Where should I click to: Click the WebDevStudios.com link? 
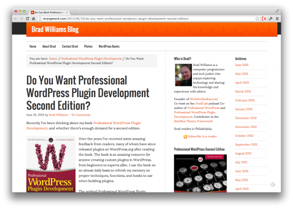click(x=204, y=99)
